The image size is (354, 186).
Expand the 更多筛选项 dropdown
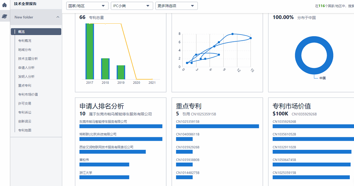click(x=176, y=6)
